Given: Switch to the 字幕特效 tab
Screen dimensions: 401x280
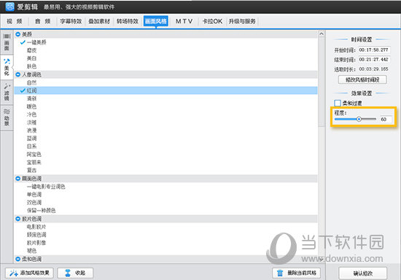Looking at the screenshot, I should click(x=71, y=21).
